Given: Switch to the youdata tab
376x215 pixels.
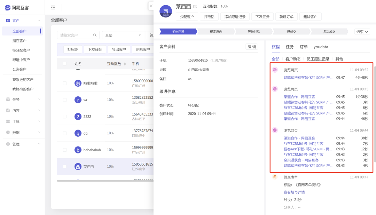Looking at the screenshot, I should click(321, 47).
